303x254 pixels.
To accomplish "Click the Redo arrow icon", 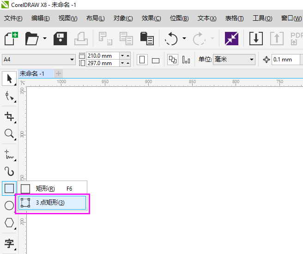I will click(199, 38).
